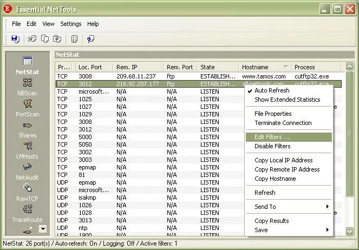359x250 pixels.
Task: Click the Copy toolbar icon with two pages
Action: coord(44,38)
